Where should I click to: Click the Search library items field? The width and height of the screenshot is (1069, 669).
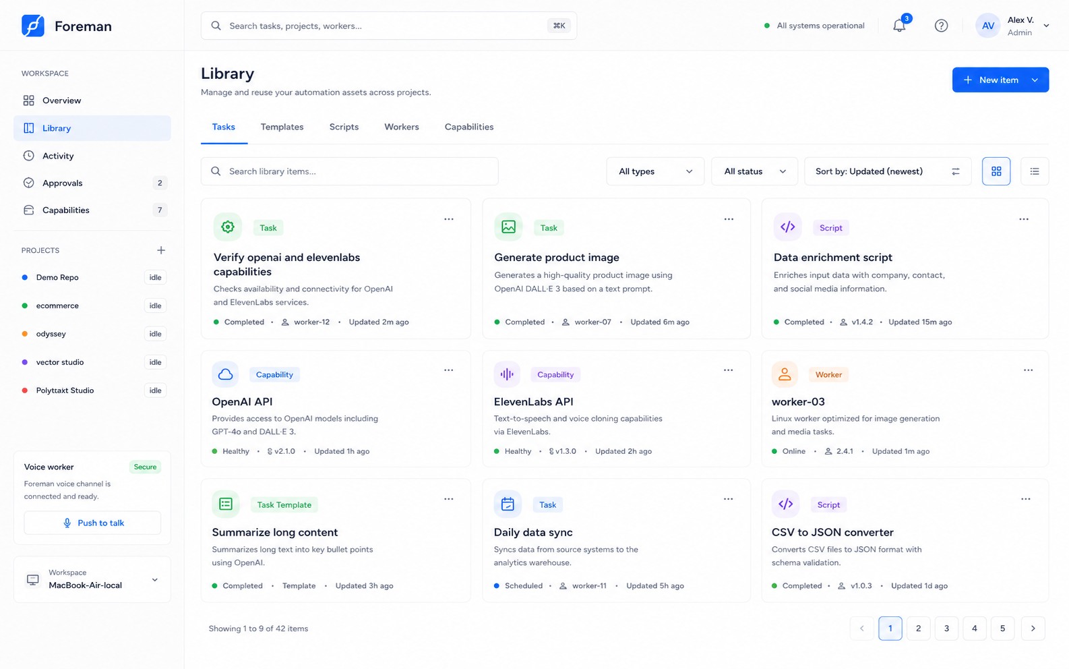349,171
